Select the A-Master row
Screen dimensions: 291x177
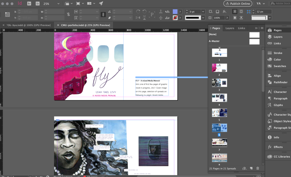234,41
